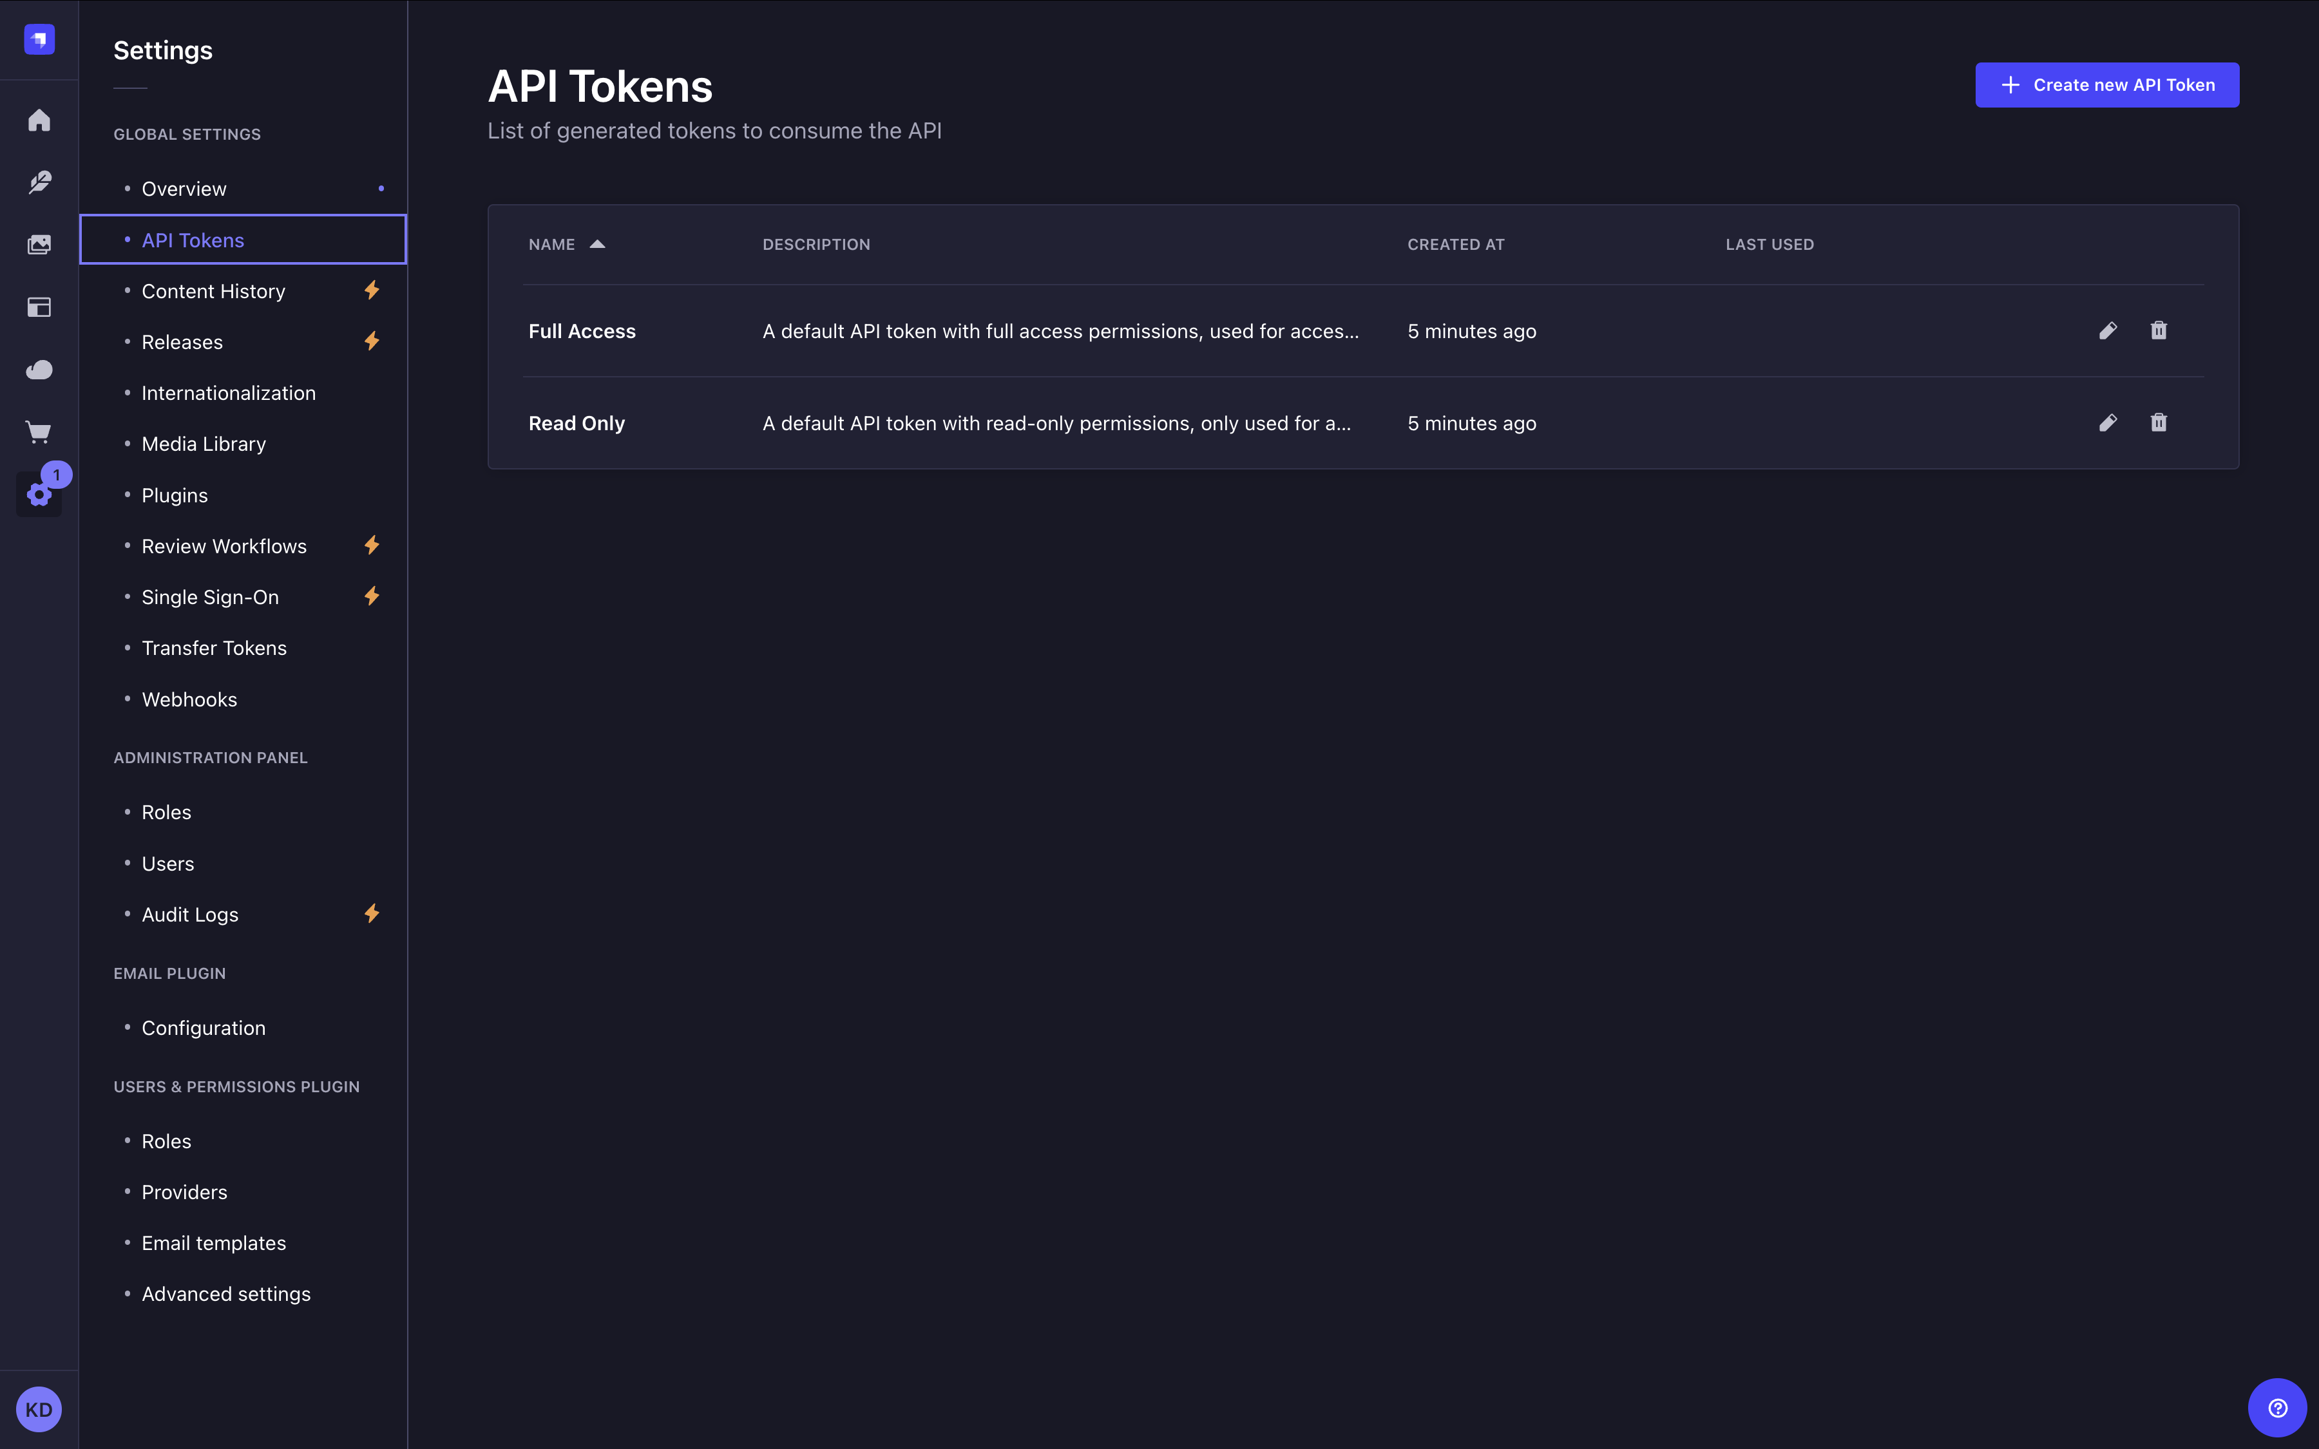
Task: Click the KD user avatar
Action: 39,1409
